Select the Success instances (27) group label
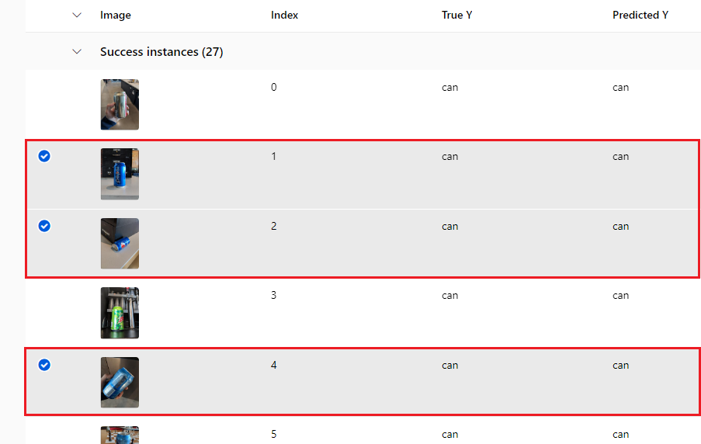This screenshot has height=444, width=701. click(x=161, y=52)
